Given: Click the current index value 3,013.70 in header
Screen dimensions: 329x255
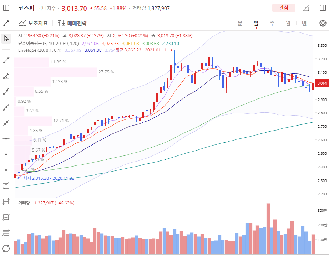Looking at the screenshot, I should click(x=74, y=8).
